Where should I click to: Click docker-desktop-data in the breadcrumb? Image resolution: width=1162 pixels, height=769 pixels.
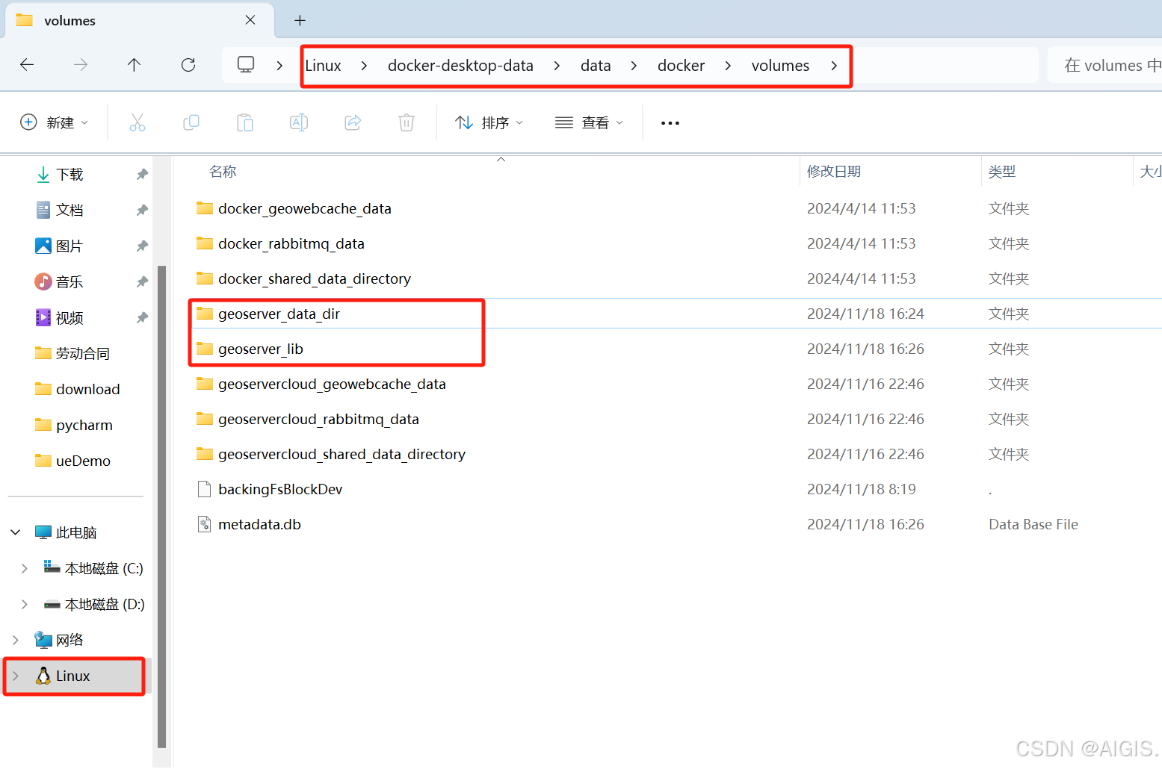tap(460, 66)
